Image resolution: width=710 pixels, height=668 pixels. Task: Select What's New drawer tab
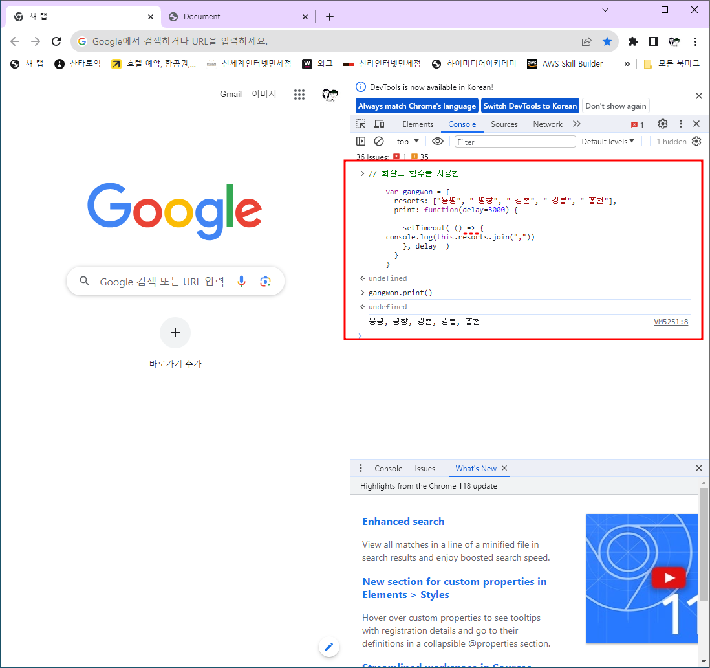(476, 468)
